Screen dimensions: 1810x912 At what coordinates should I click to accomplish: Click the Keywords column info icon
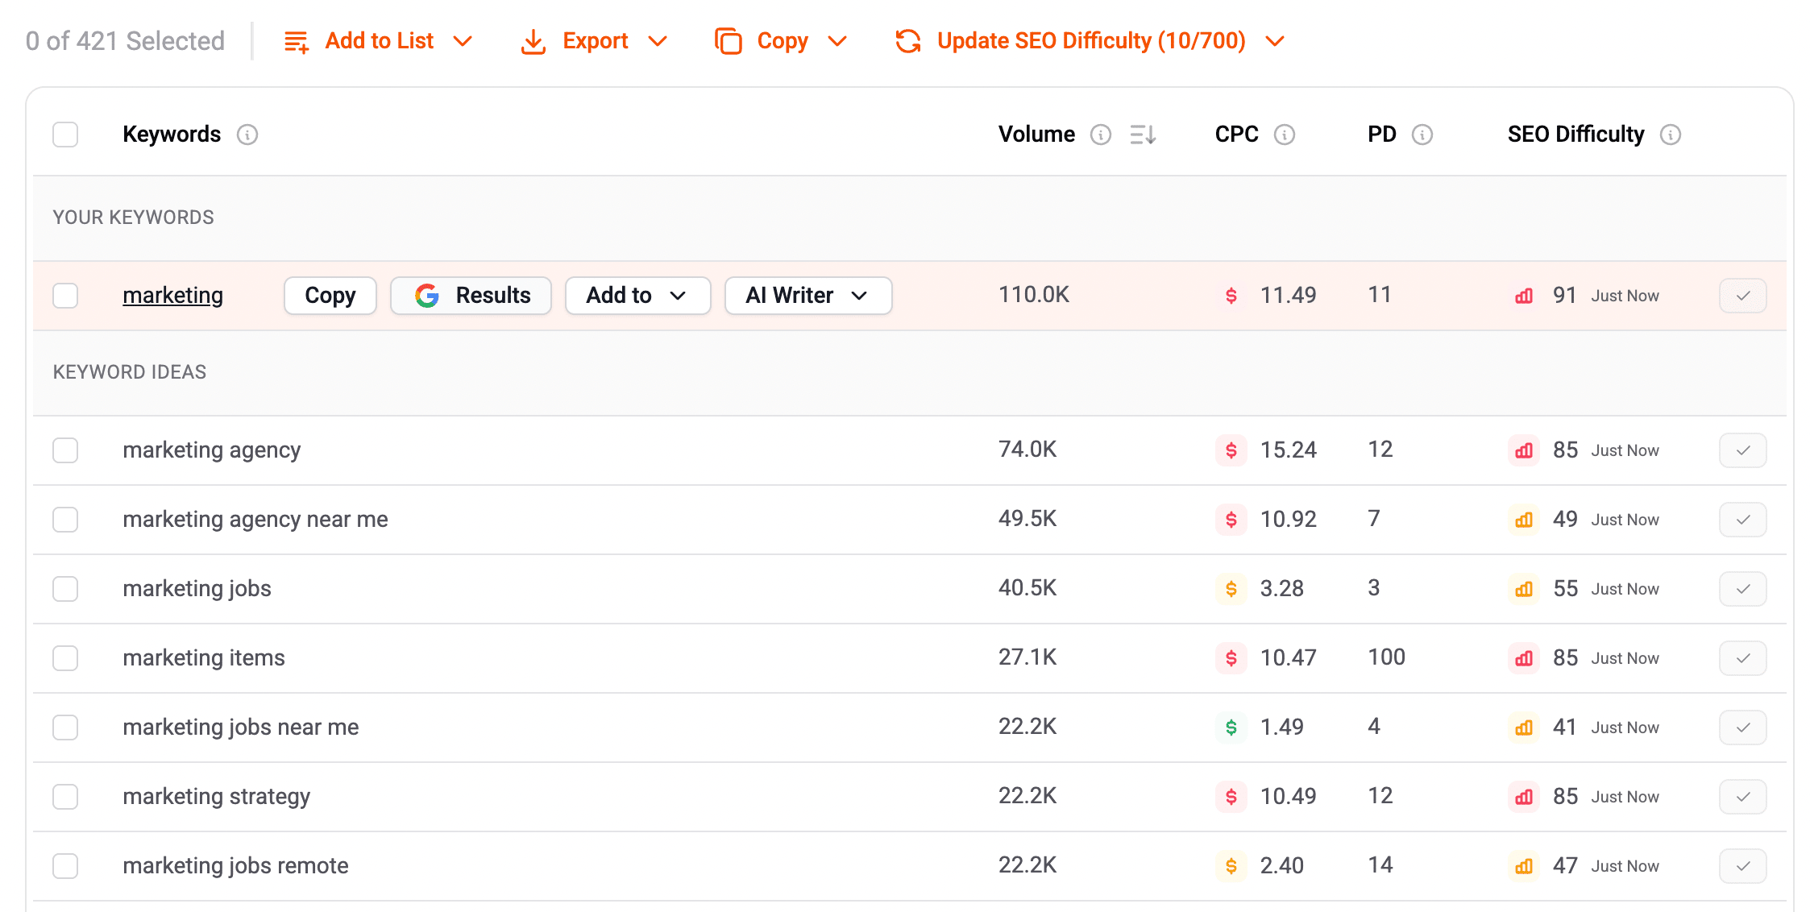click(247, 135)
